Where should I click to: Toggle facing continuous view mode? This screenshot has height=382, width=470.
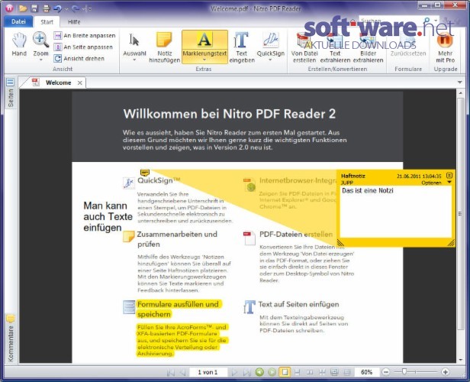[322, 372]
